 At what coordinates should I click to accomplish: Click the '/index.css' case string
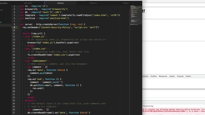point(39,49)
